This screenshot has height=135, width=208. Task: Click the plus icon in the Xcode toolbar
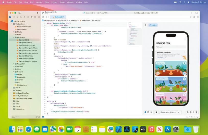(191, 13)
